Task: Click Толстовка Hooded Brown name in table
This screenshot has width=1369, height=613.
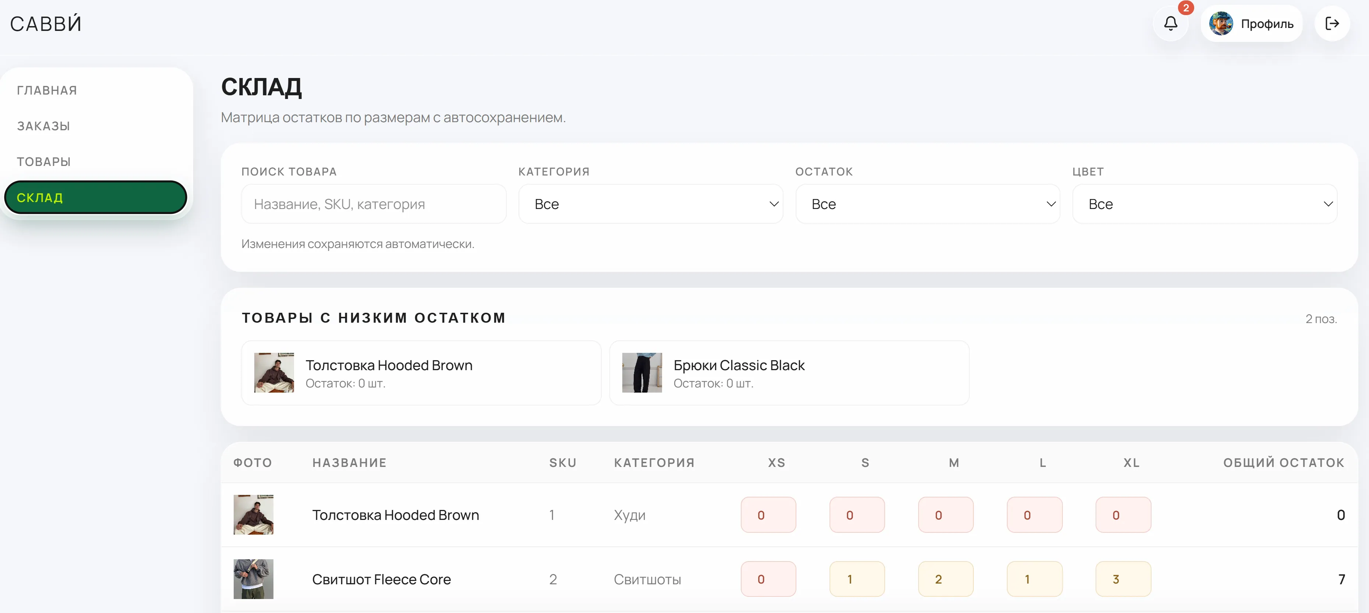Action: pyautogui.click(x=395, y=515)
